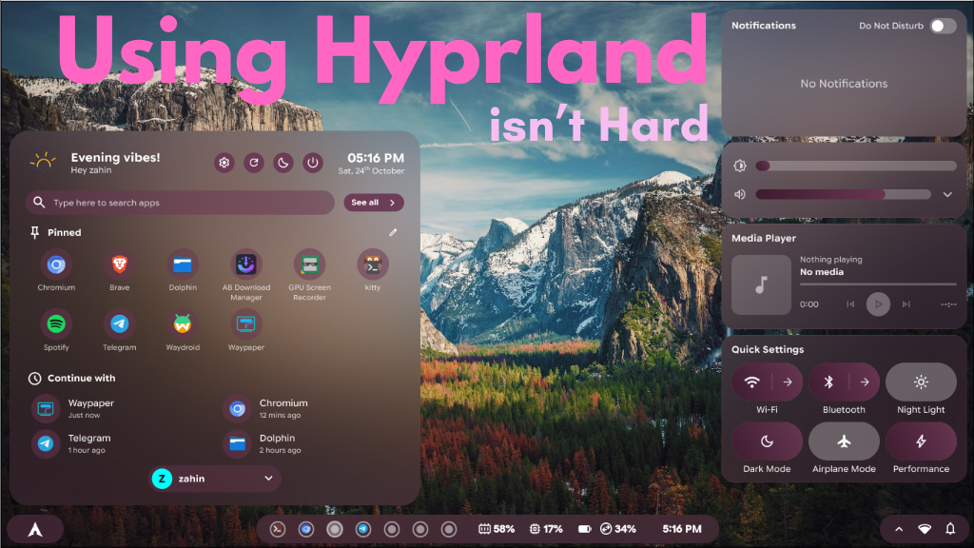The height and width of the screenshot is (548, 974).
Task: Expand Wi-Fi networks arrow
Action: pyautogui.click(x=788, y=382)
